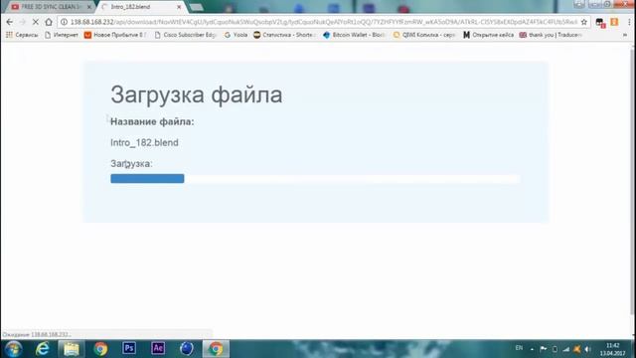Open a new browser tab
Image resolution: width=636 pixels, height=358 pixels.
197,7
